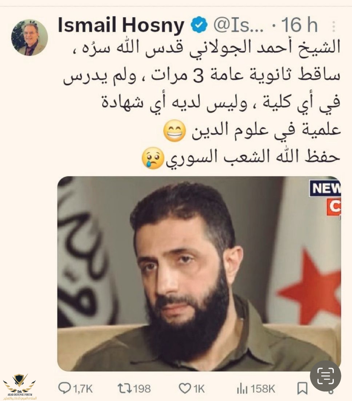
Task: Click the 158K views count
Action: (263, 389)
